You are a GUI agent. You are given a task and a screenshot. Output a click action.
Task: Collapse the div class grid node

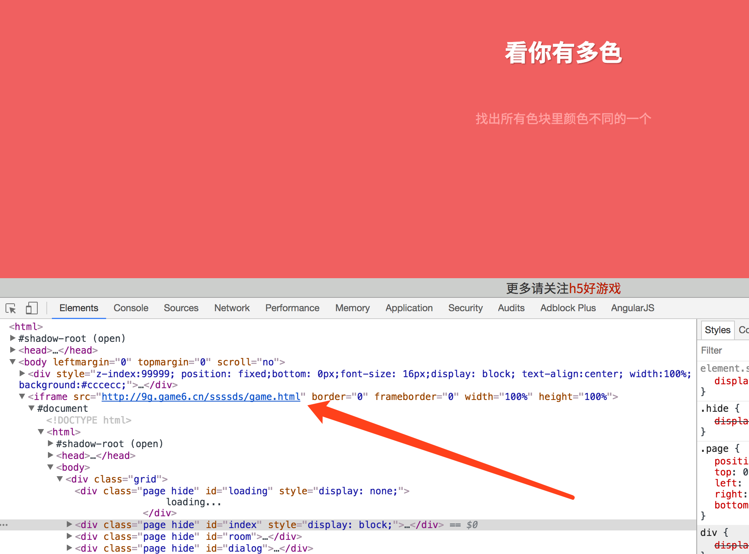coord(60,479)
